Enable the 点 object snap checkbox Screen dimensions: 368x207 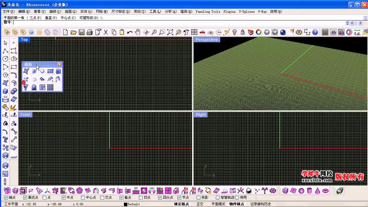click(44, 198)
